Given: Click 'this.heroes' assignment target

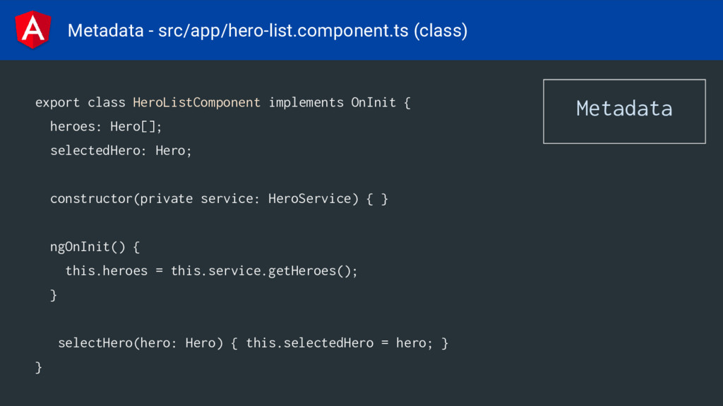Looking at the screenshot, I should (107, 271).
